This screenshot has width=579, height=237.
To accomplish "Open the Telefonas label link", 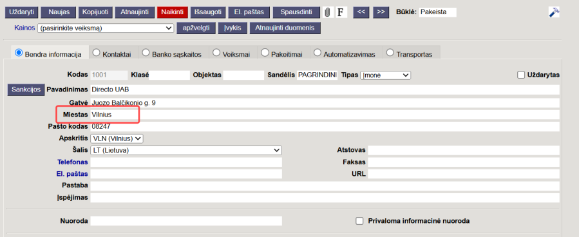I will tap(73, 162).
